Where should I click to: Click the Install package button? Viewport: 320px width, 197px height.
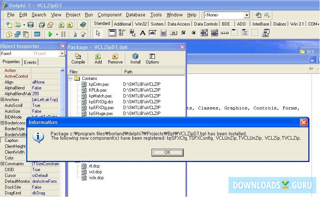[x=135, y=59]
